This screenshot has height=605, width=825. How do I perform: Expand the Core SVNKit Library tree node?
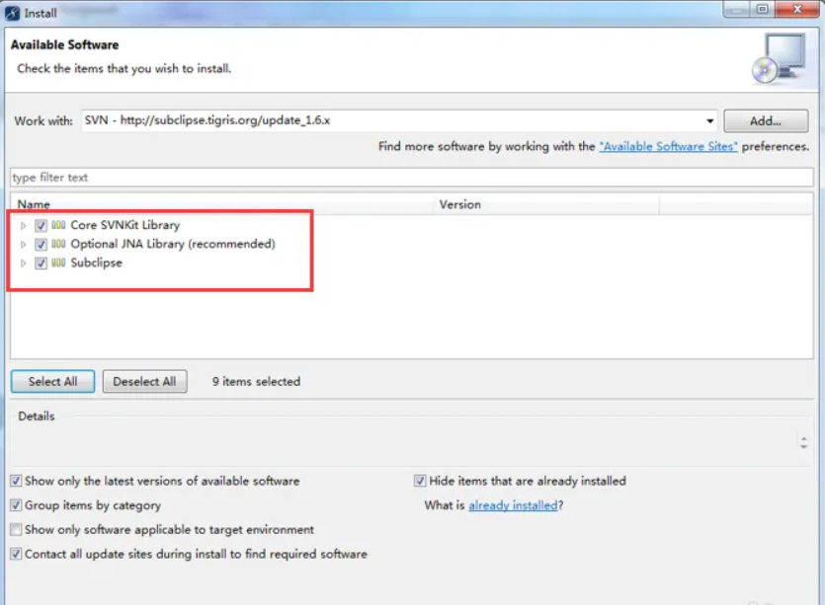point(23,225)
